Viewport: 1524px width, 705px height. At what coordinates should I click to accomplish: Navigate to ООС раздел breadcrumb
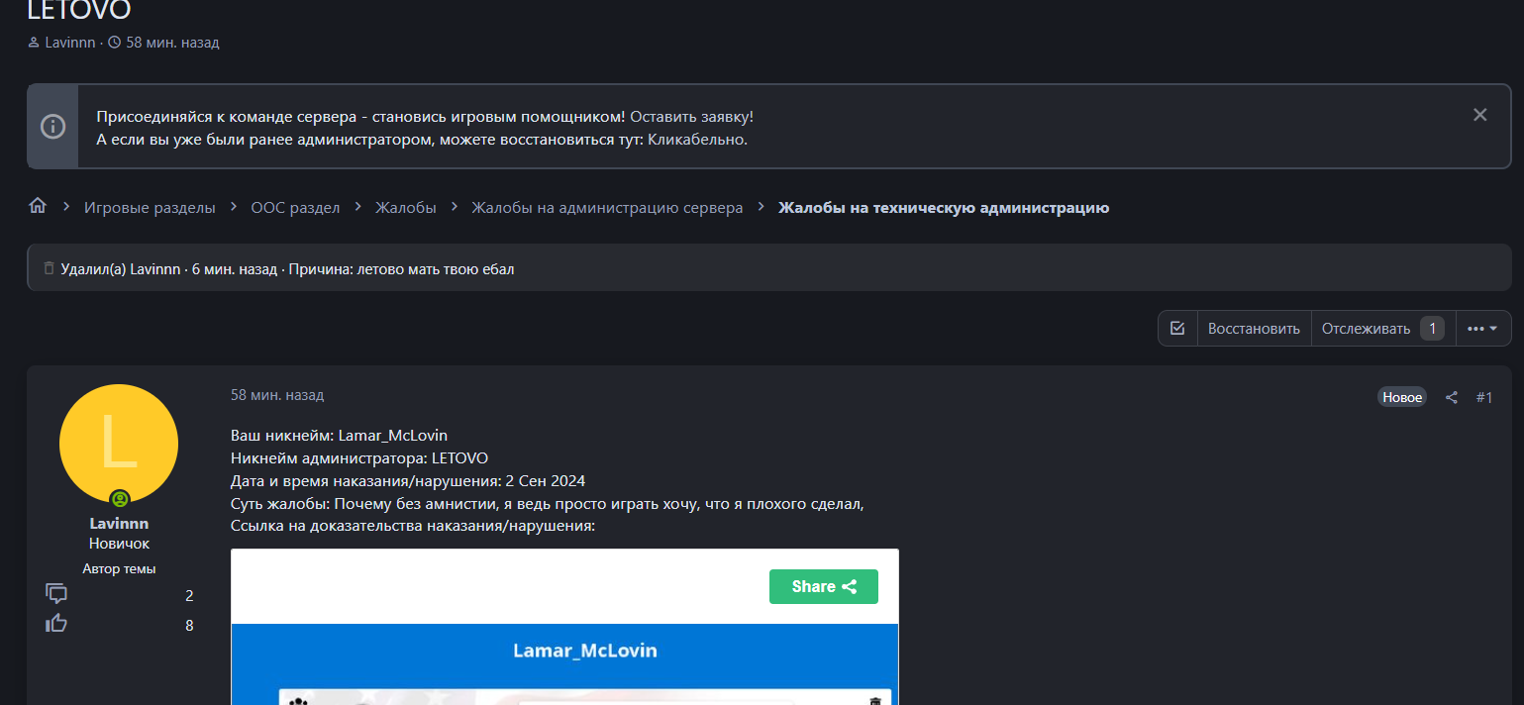[295, 207]
